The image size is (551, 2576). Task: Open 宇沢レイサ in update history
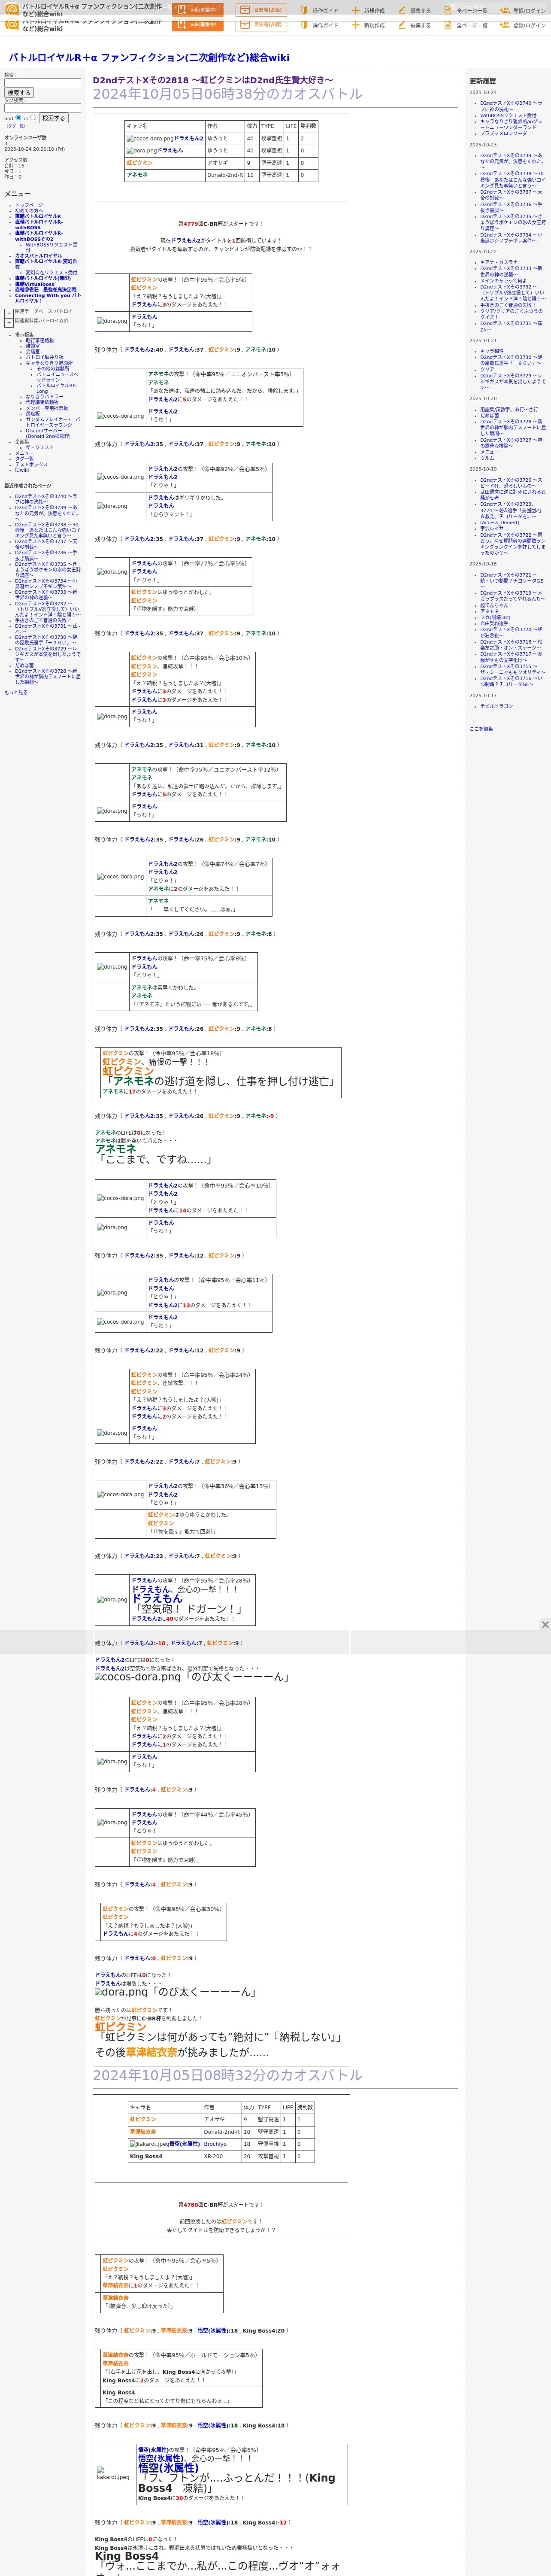tap(492, 528)
